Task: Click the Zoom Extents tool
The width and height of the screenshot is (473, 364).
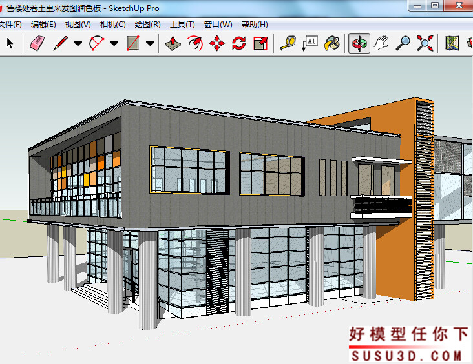Action: [425, 43]
